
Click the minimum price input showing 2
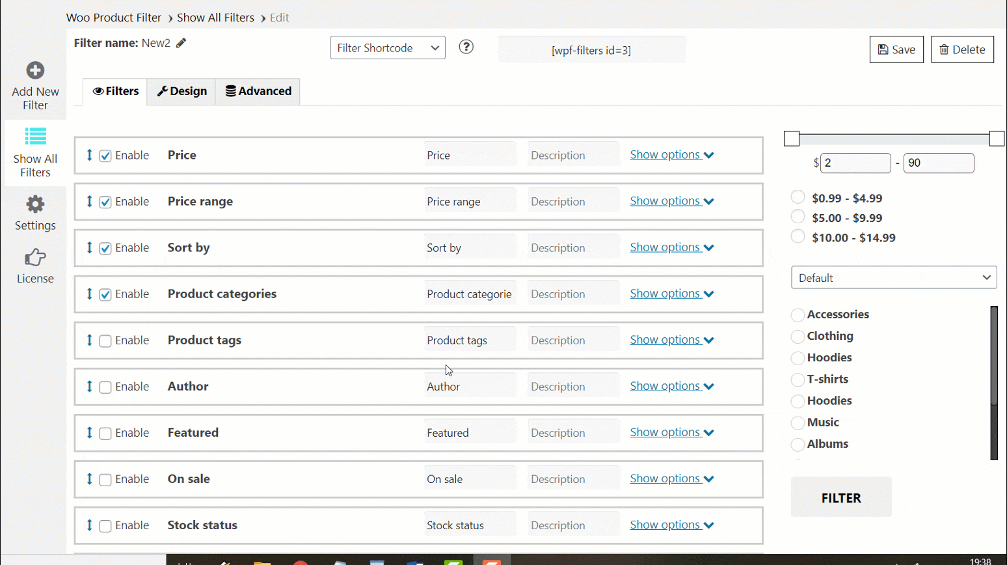[855, 163]
